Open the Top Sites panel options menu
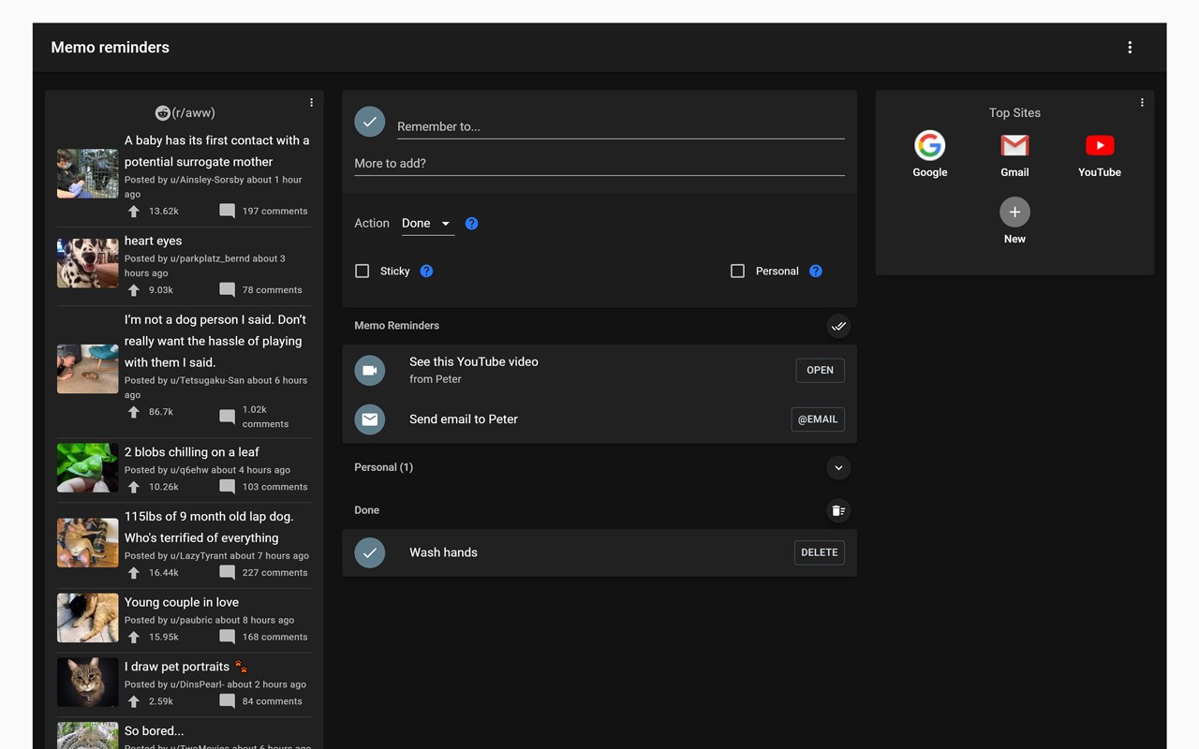 click(1142, 103)
